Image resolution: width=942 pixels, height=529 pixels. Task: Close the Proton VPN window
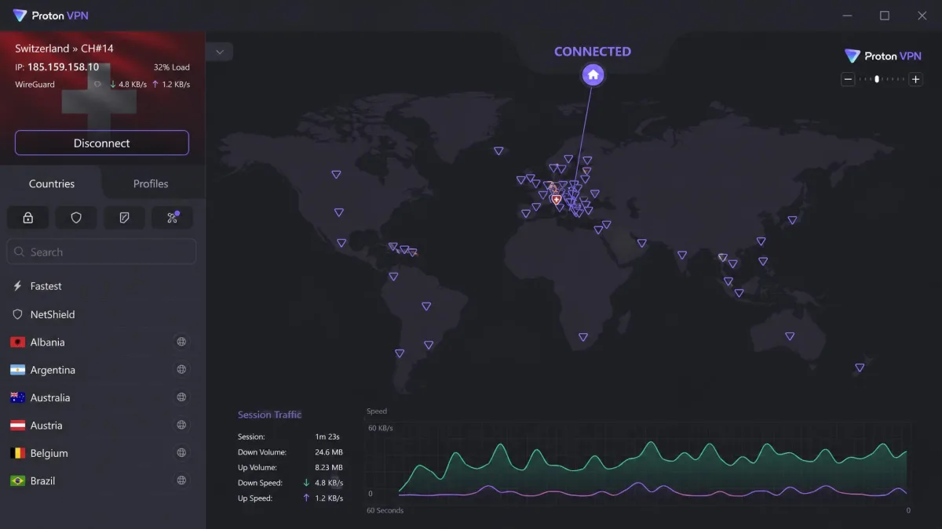(922, 16)
